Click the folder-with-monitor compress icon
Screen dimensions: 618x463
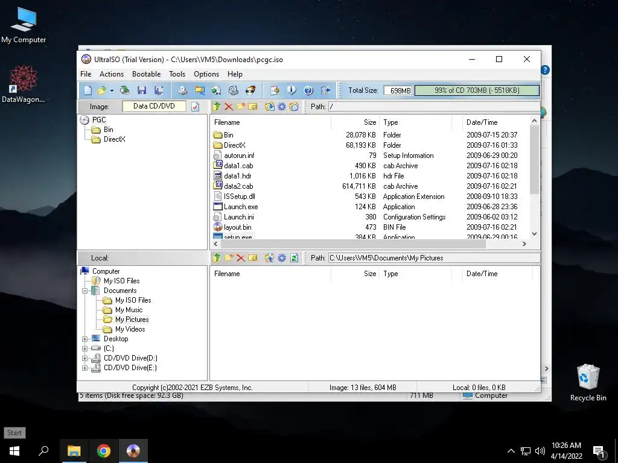pyautogui.click(x=200, y=90)
